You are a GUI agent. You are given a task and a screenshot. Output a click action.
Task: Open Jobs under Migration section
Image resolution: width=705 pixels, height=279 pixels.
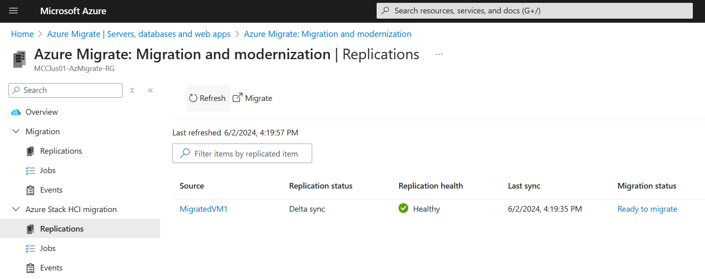tap(47, 170)
